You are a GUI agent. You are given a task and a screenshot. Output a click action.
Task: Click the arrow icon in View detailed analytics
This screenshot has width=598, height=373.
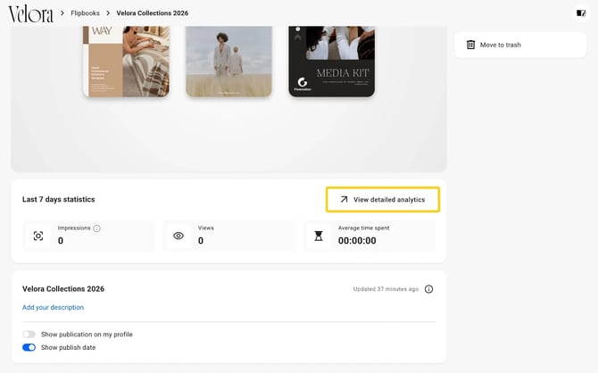(x=344, y=199)
